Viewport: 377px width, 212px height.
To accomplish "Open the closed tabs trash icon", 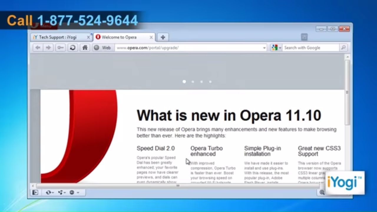I will point(304,37).
